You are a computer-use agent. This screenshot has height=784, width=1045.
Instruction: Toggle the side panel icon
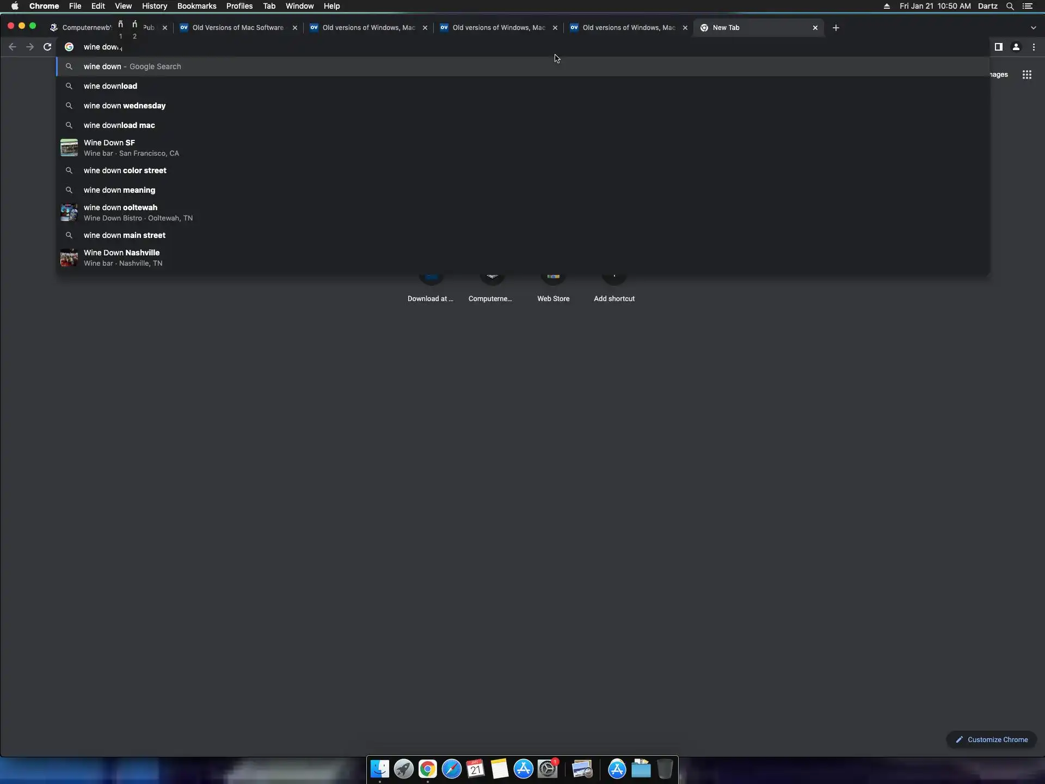tap(998, 47)
